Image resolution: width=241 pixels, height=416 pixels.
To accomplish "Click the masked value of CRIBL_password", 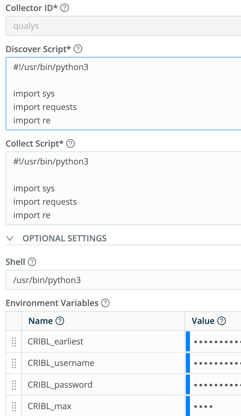I will [x=217, y=385].
